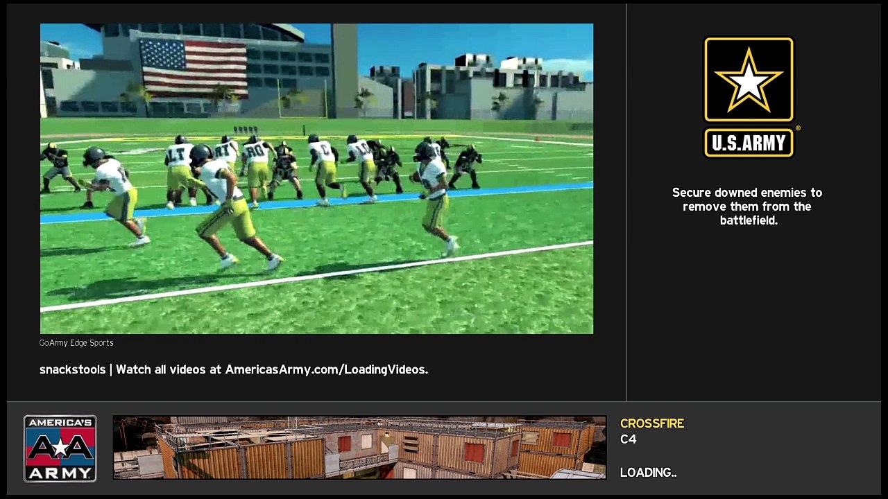Click the C4 game mode label
Viewport: 888px width, 499px height.
pyautogui.click(x=629, y=439)
